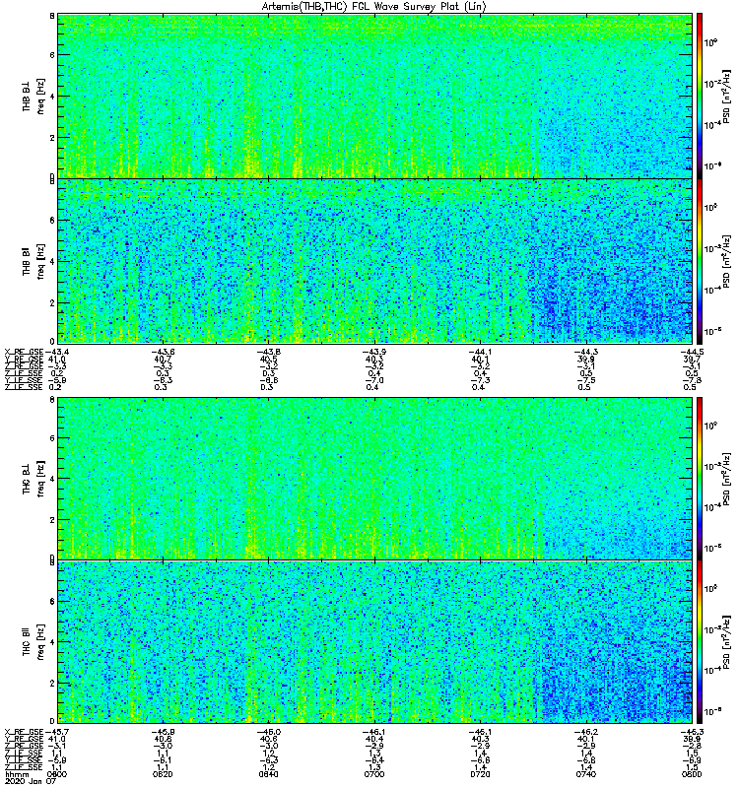Click the 0700 time tick label
This screenshot has height=788, width=739.
tap(374, 774)
